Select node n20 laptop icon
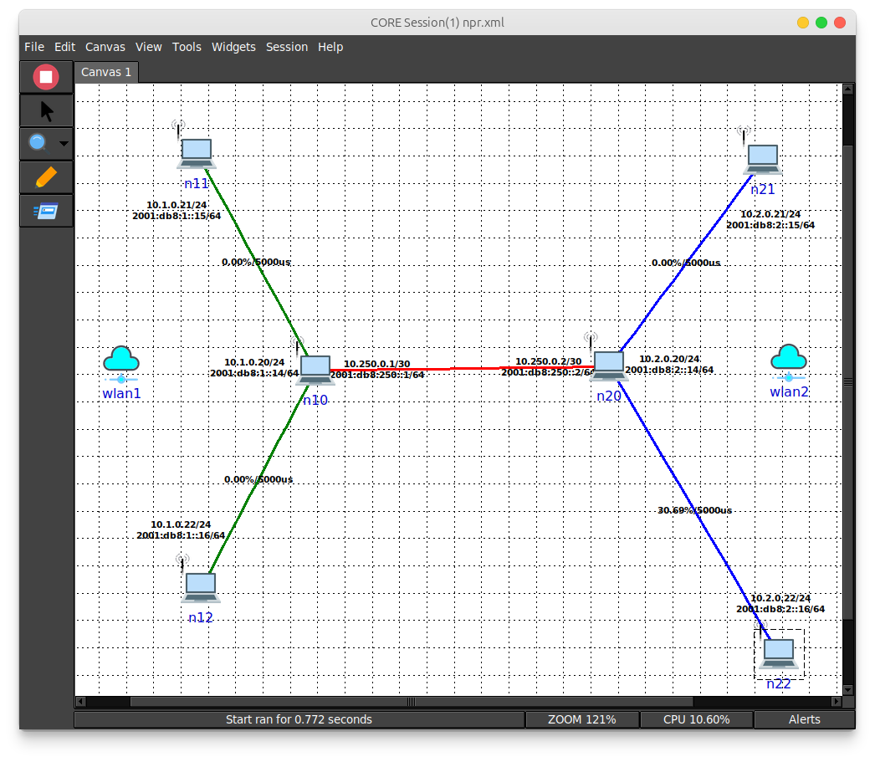875x762 pixels. coord(609,366)
